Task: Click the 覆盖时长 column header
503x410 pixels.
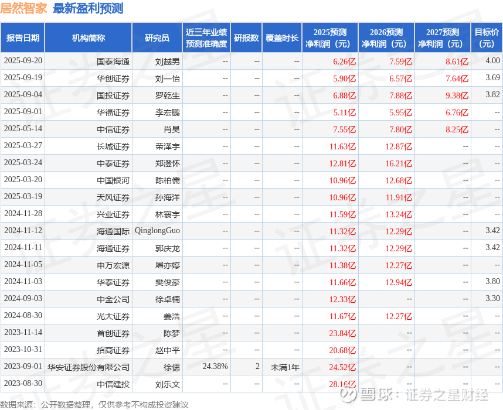Action: 282,38
